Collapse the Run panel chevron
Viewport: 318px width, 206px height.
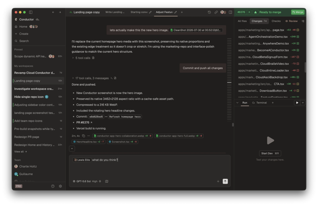click(x=238, y=103)
